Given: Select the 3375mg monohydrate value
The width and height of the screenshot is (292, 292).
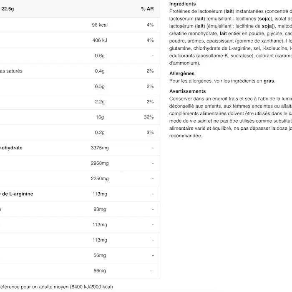Looking at the screenshot, I should click(x=99, y=148).
